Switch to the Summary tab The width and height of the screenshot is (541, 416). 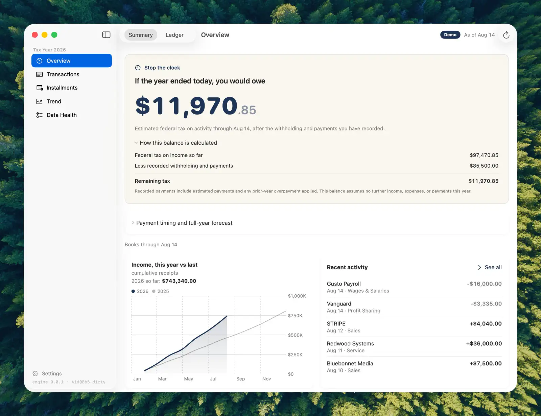click(x=141, y=35)
